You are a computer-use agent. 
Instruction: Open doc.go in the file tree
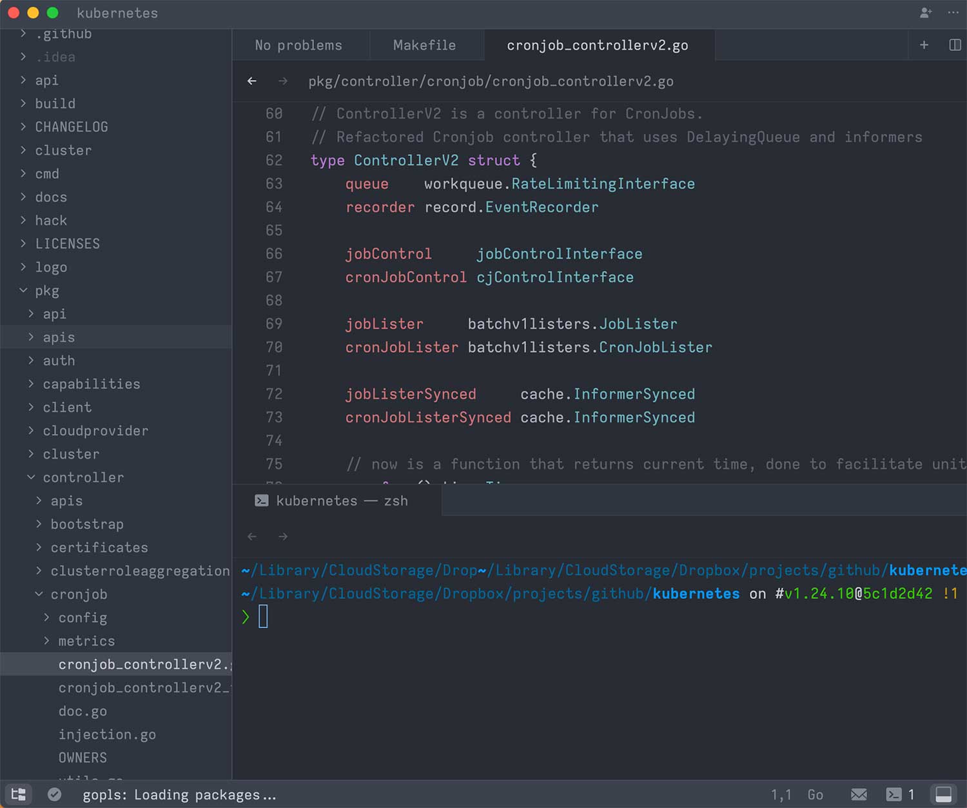[116, 711]
